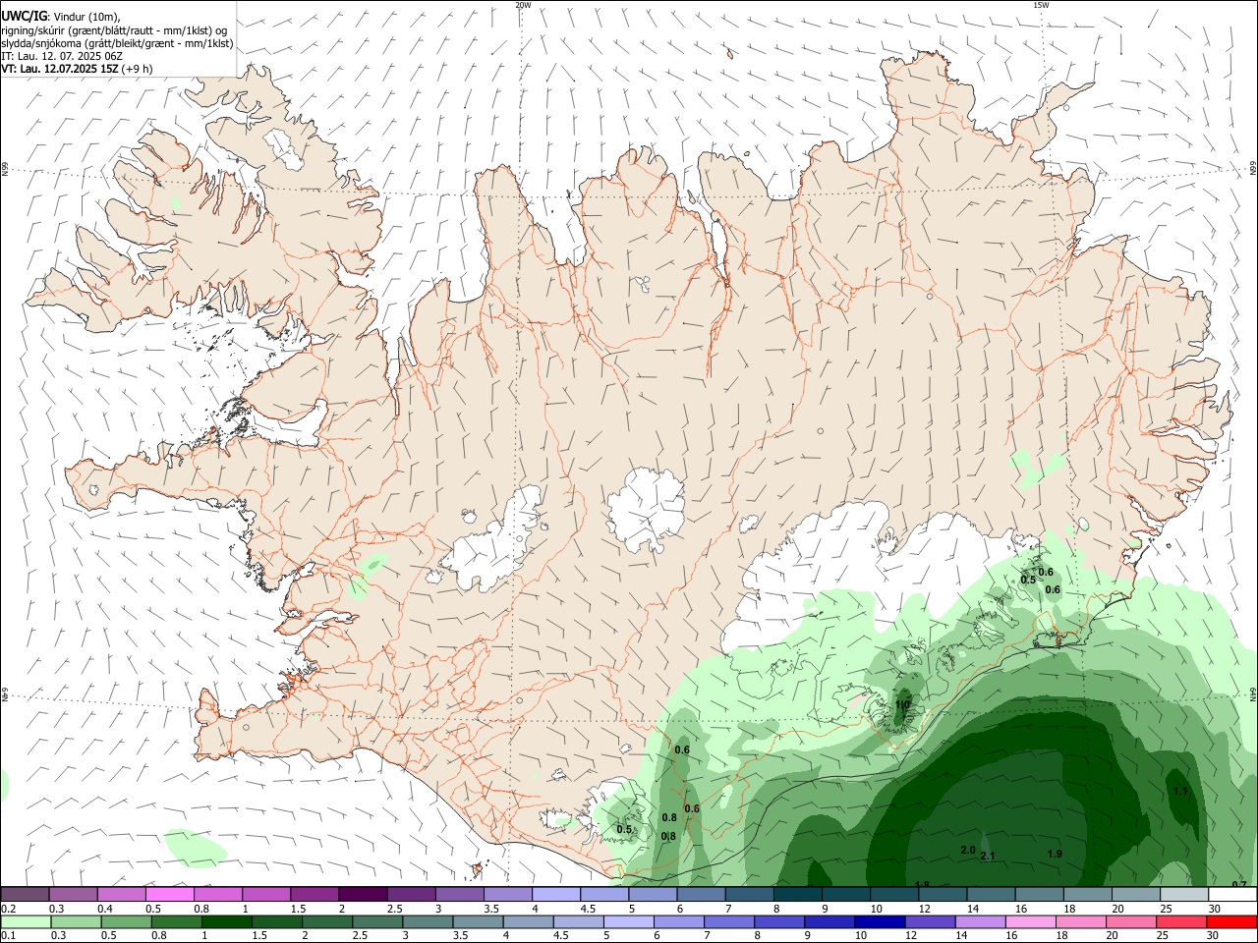Click the 0.7 value at the map's right edge
Screen dimensions: 1258x943
(1239, 884)
